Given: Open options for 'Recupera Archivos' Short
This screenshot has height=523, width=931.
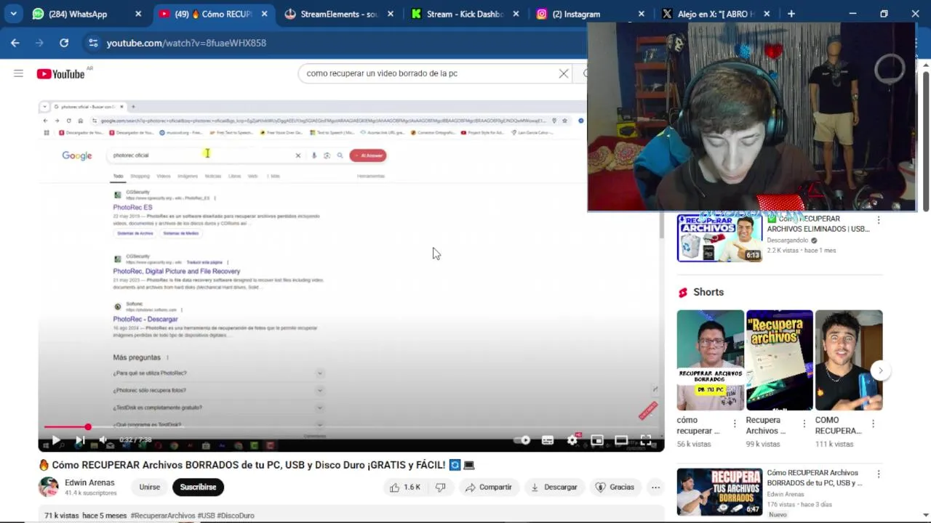Looking at the screenshot, I should point(804,423).
